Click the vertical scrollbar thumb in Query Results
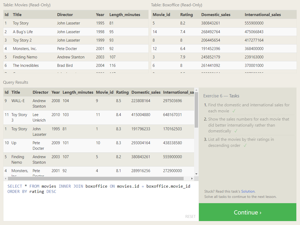Screen dimensions: 300x225 point(196,109)
